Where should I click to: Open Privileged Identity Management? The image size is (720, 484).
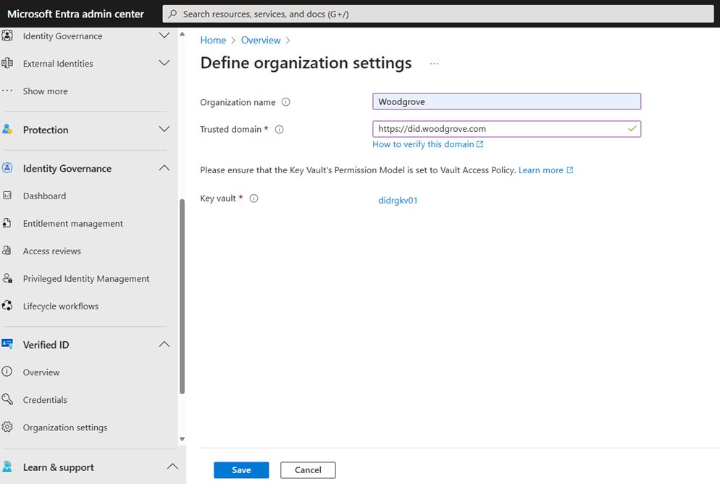pos(86,279)
